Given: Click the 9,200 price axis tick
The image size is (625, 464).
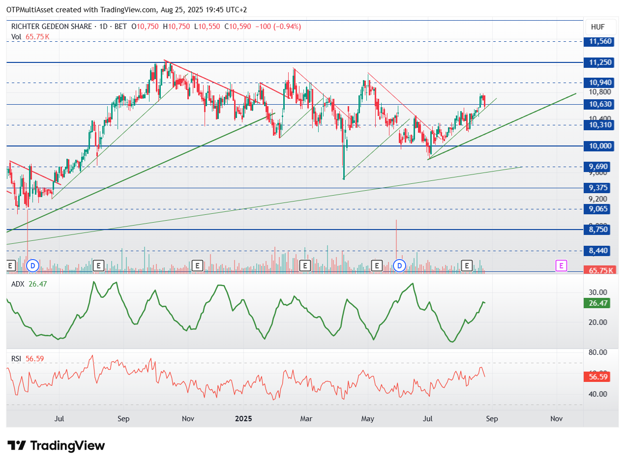Looking at the screenshot, I should pos(598,199).
